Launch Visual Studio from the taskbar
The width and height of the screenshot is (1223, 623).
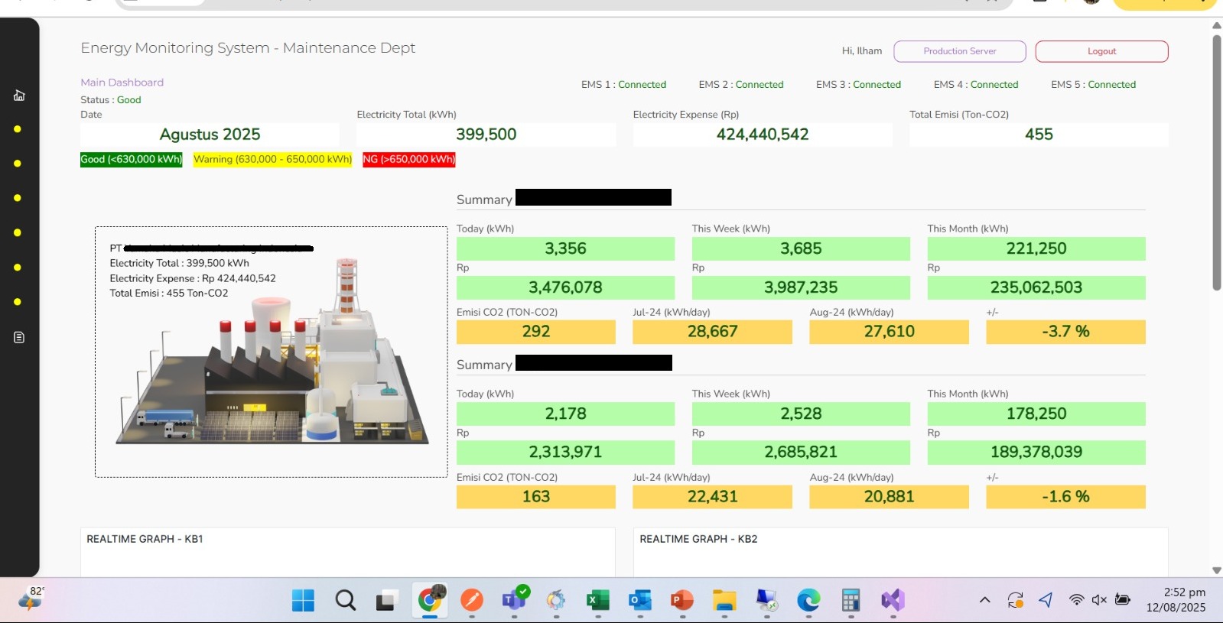893,601
